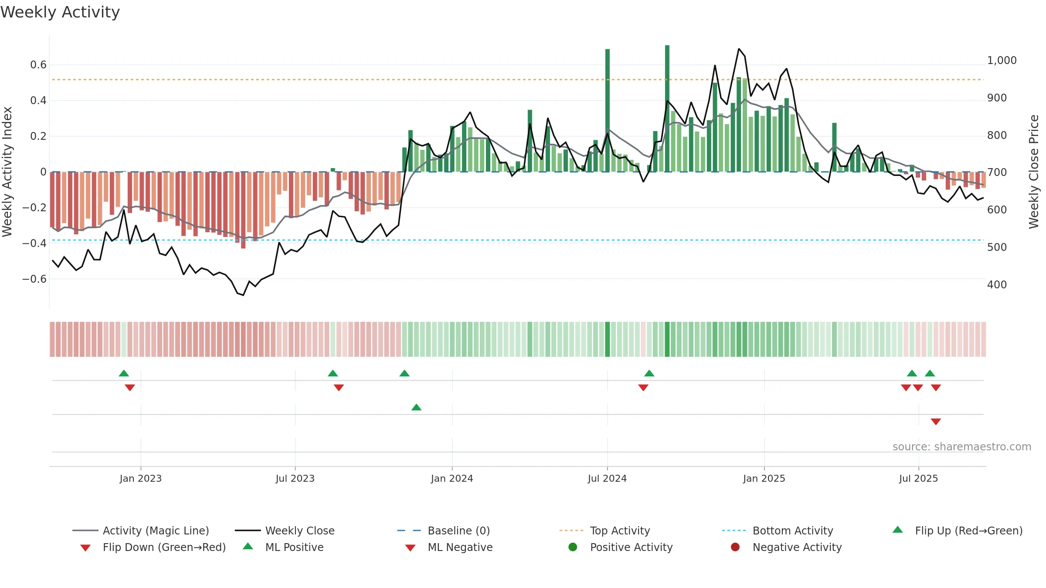Screen dimensions: 1046x588
Task: Click the 'Jan 2023' x-axis label
Action: 141,478
